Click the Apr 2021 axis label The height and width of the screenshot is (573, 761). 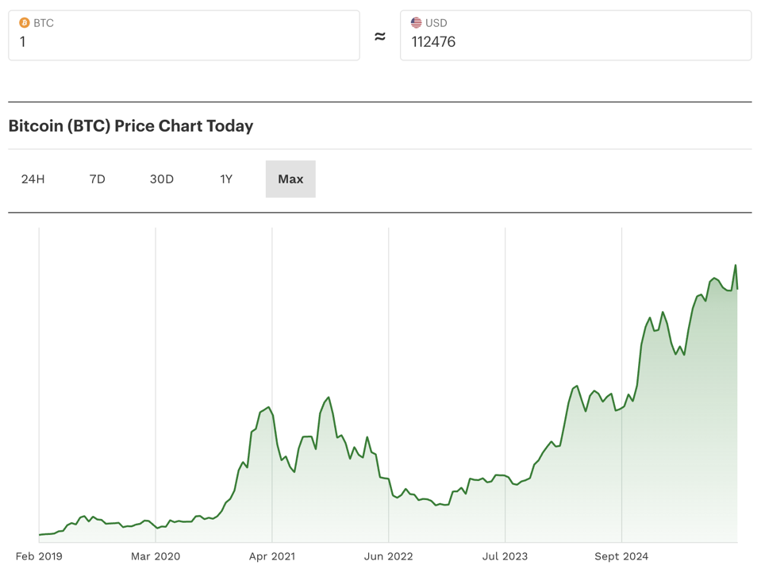(272, 556)
